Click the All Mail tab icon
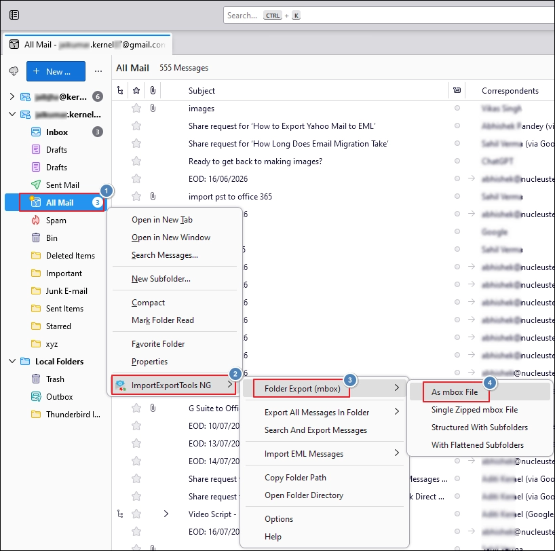Image resolution: width=555 pixels, height=551 pixels. (x=14, y=44)
